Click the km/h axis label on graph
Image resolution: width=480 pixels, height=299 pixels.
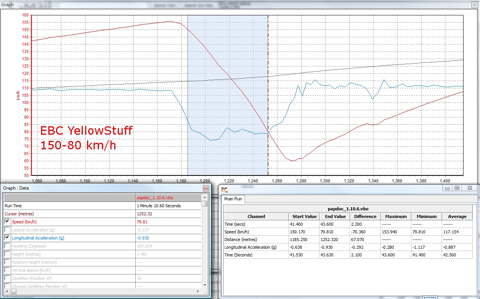coord(18,96)
